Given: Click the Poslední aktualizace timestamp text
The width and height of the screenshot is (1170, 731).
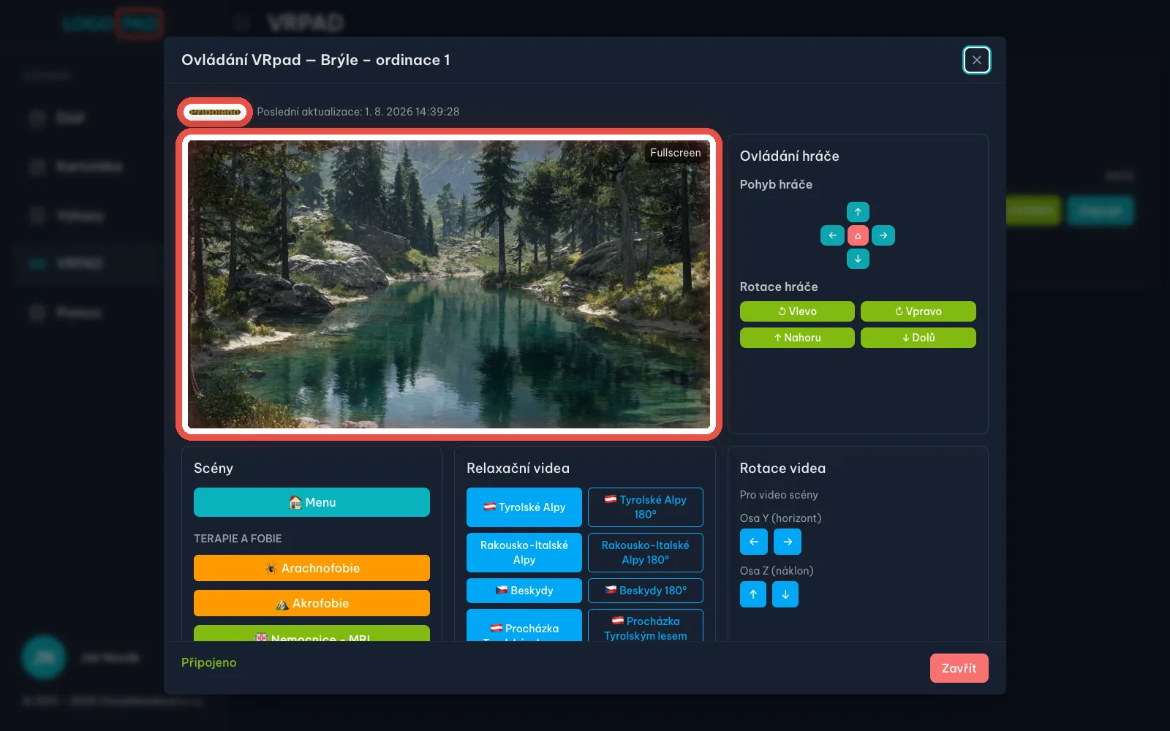Looking at the screenshot, I should 358,112.
